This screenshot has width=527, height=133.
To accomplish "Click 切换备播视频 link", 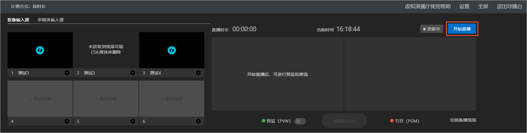I will point(463,120).
